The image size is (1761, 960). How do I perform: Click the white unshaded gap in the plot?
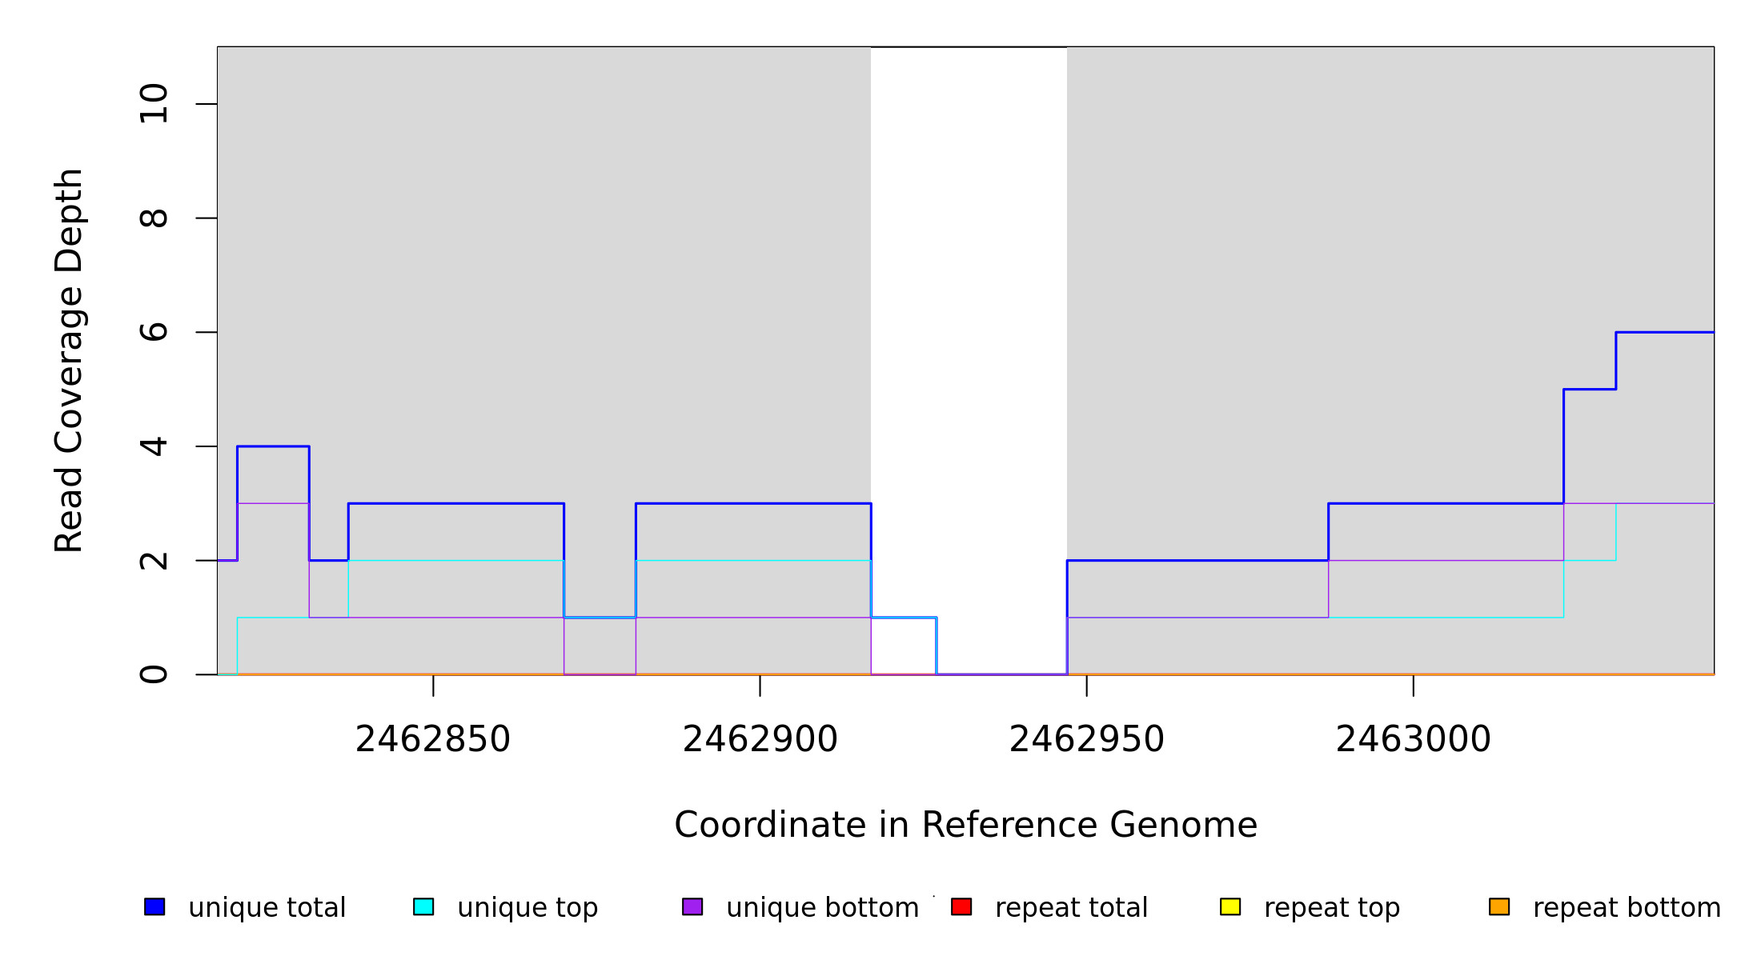point(969,320)
